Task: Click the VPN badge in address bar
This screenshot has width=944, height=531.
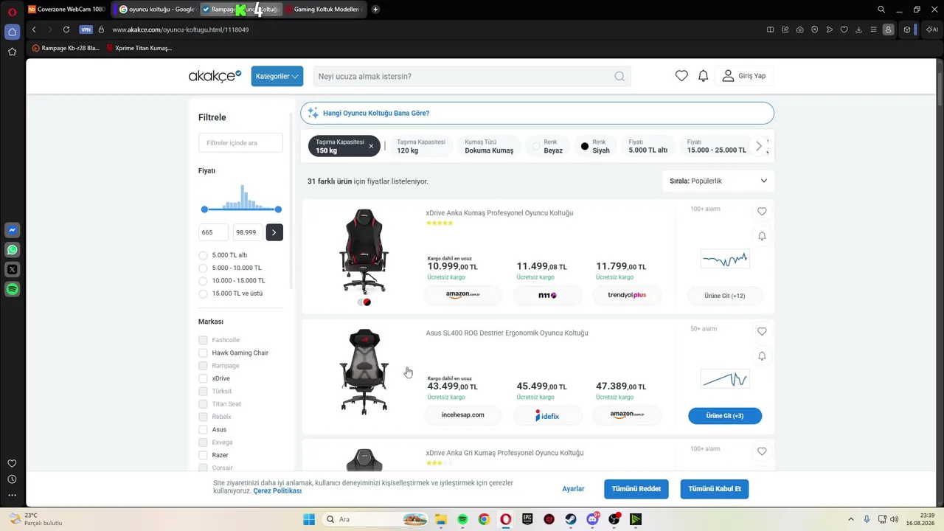Action: click(86, 29)
